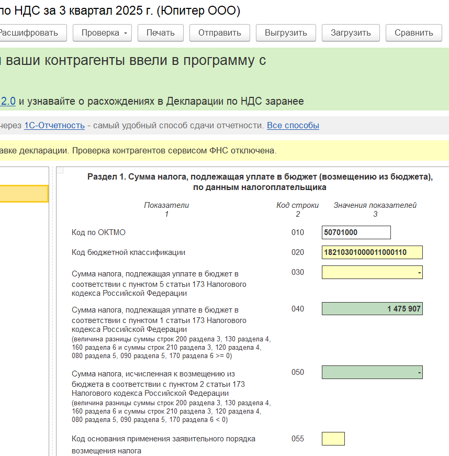Click the row code 030 text
The width and height of the screenshot is (449, 456).
point(298,272)
